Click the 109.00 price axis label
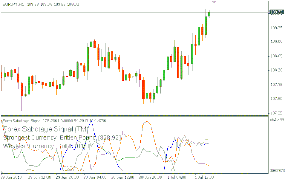 tap(277, 41)
